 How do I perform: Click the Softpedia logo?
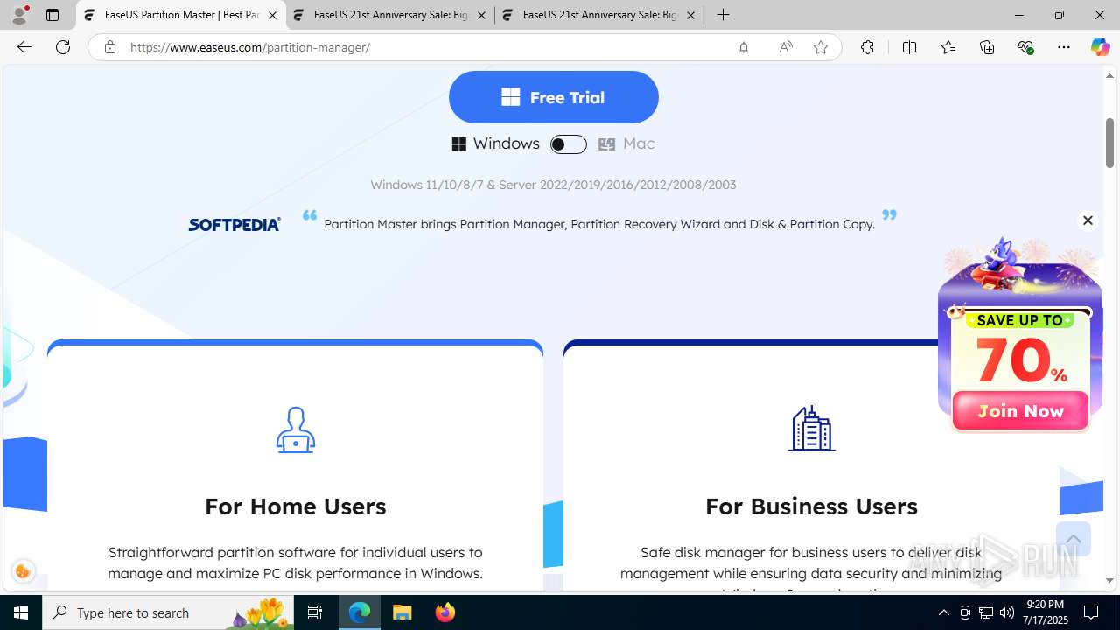pos(234,225)
